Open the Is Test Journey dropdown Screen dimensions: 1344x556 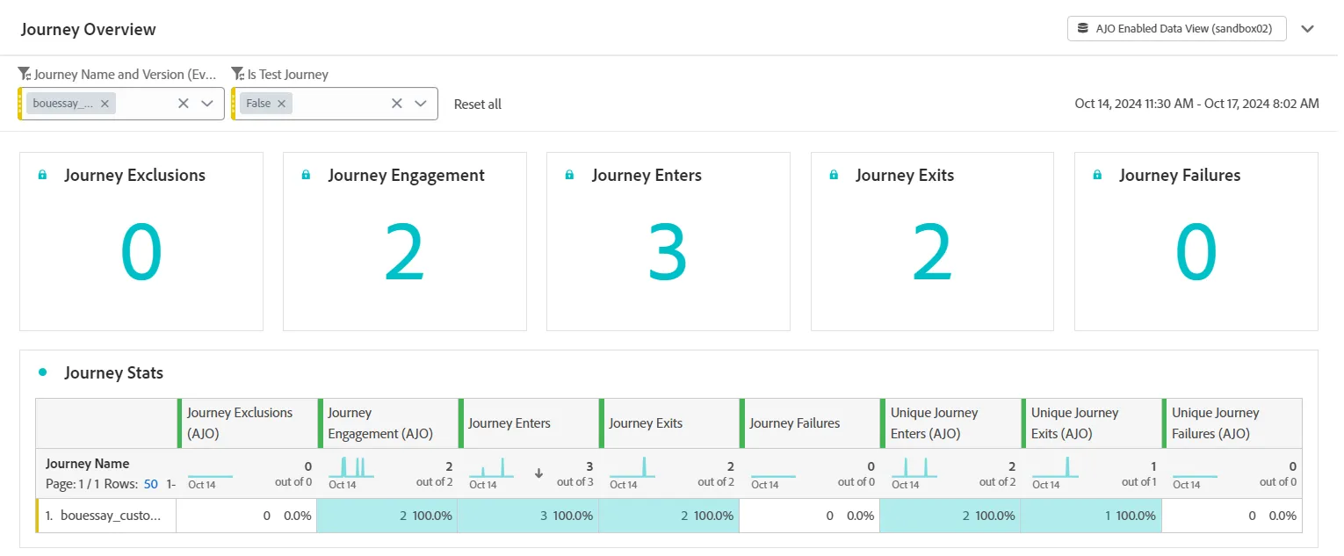pyautogui.click(x=421, y=104)
